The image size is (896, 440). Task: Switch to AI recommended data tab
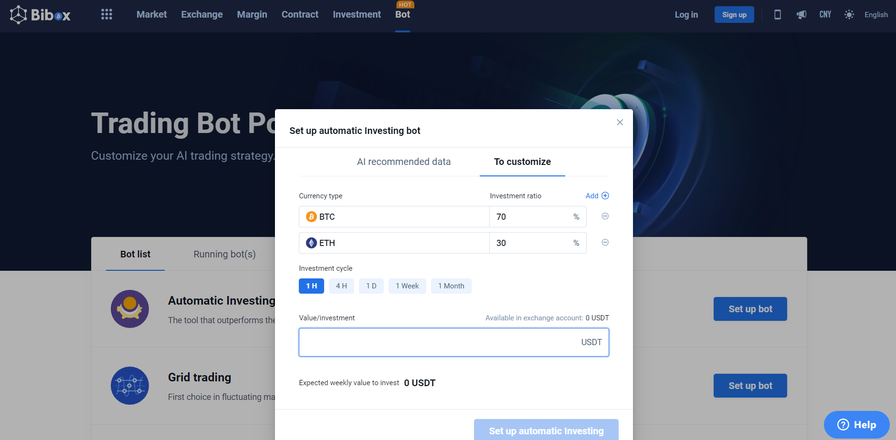[404, 162]
